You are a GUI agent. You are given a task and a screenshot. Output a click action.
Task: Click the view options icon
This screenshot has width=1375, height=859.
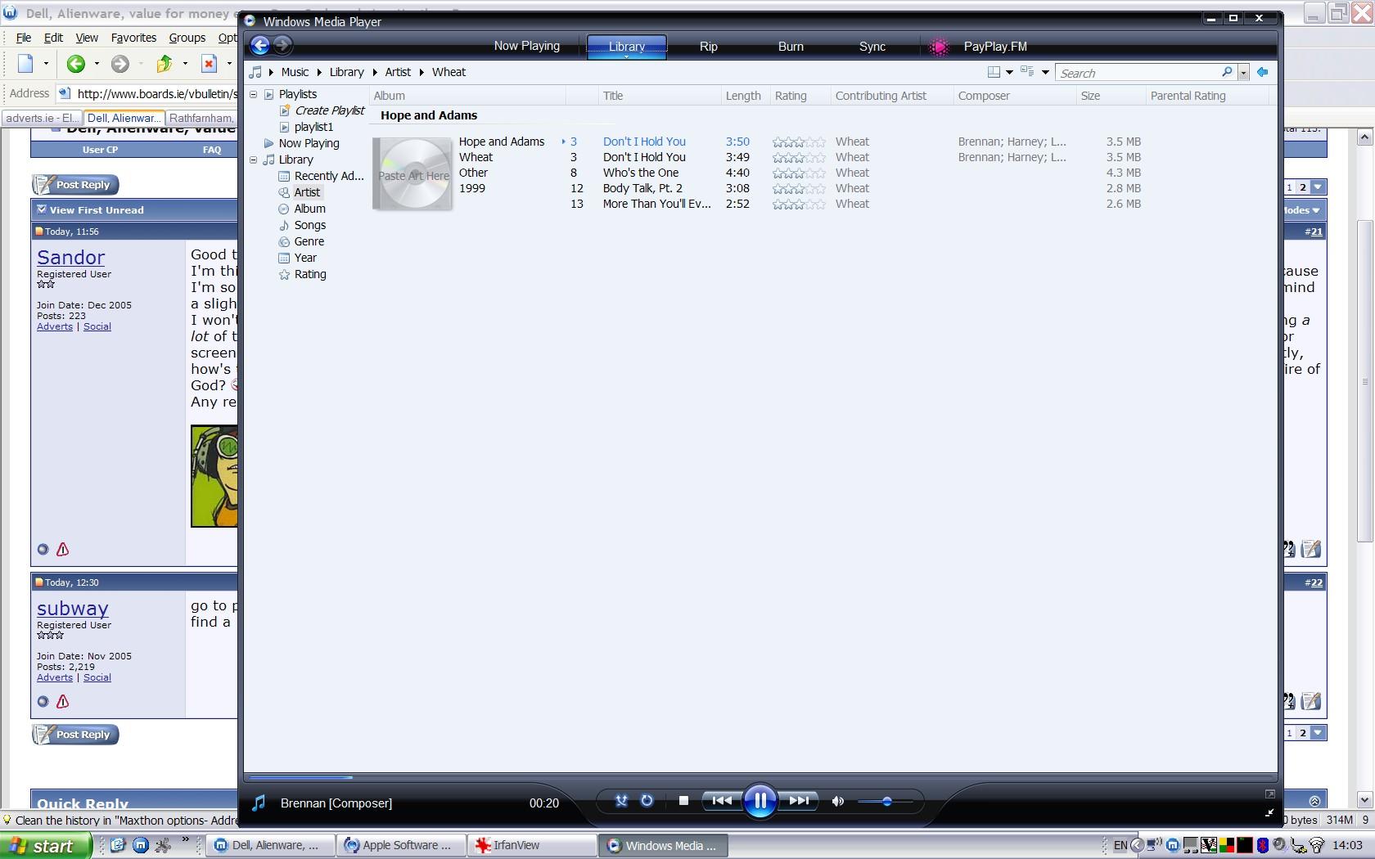point(1027,72)
